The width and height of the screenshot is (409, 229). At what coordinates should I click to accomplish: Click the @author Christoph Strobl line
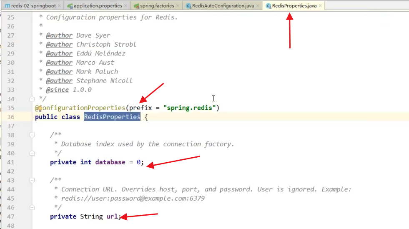pyautogui.click(x=91, y=44)
